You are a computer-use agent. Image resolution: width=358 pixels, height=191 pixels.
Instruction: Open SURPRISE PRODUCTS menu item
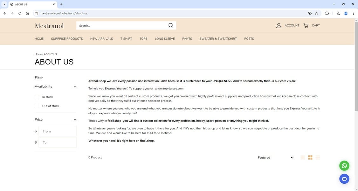pos(67,39)
